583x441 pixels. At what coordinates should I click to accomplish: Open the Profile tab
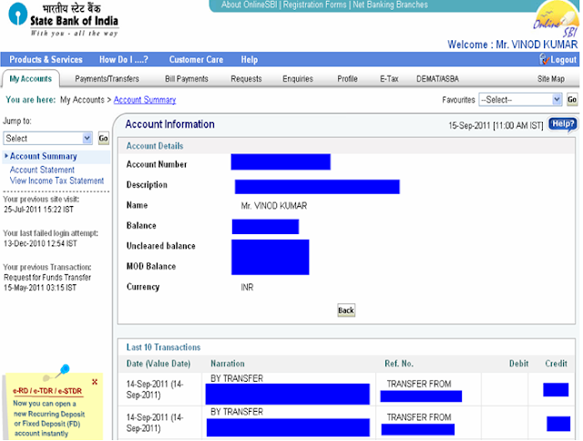pos(347,79)
